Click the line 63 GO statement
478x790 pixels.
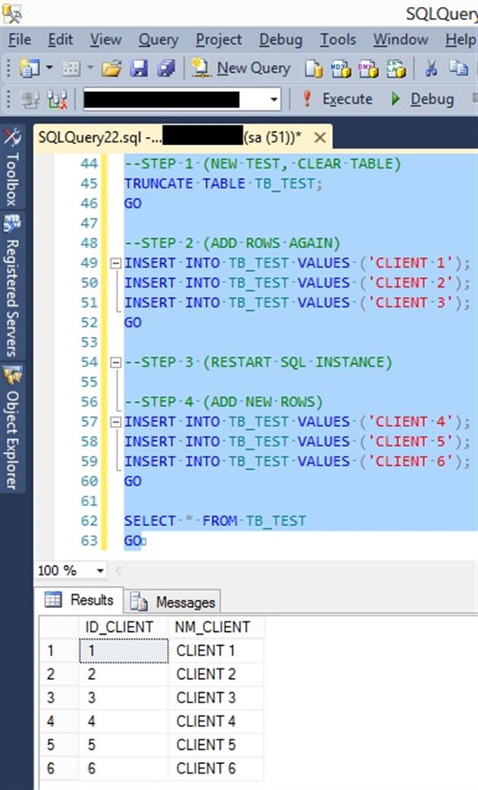coord(133,541)
